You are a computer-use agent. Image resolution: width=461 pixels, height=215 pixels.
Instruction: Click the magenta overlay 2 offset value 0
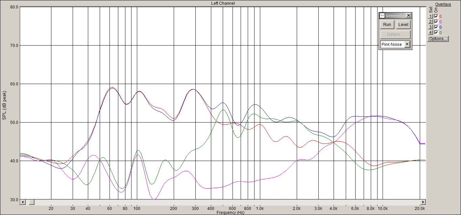coord(440,22)
